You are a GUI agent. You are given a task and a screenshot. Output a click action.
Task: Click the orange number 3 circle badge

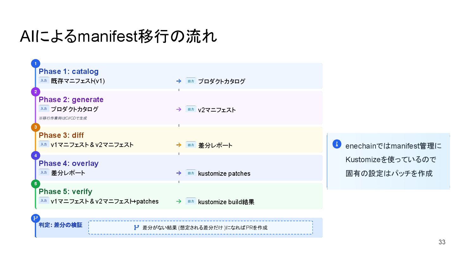coord(35,127)
